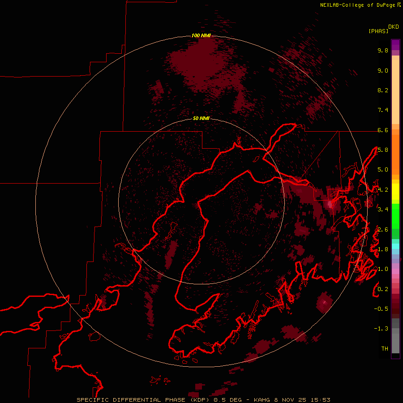Image resolution: width=403 pixels, height=403 pixels.
Task: Click the 100 NMI range ring label
Action: click(x=201, y=35)
